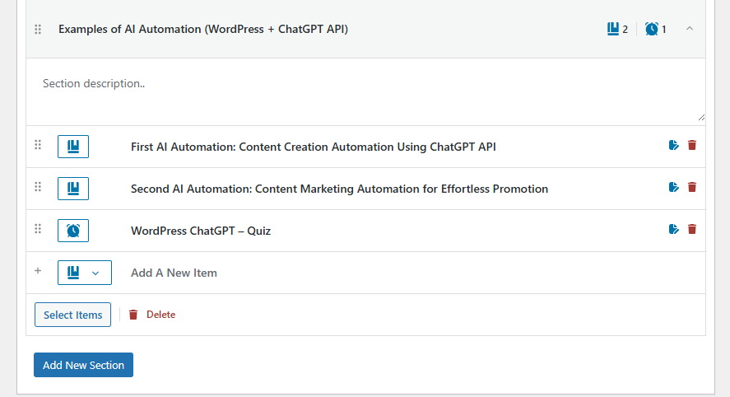This screenshot has width=730, height=397.
Task: Edit the First AI Automation lesson
Action: point(674,146)
